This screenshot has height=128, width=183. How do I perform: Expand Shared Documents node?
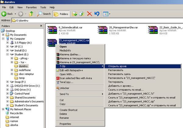[x=7, y=98]
